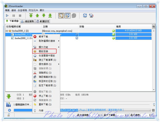The width and height of the screenshot is (160, 122).
Task: Click the 4.05 MB/4.05 MB progress bar
Action: pyautogui.click(x=133, y=31)
